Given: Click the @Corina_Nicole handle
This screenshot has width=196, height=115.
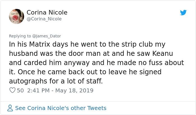Looking at the screenshot, I should pos(44,19).
